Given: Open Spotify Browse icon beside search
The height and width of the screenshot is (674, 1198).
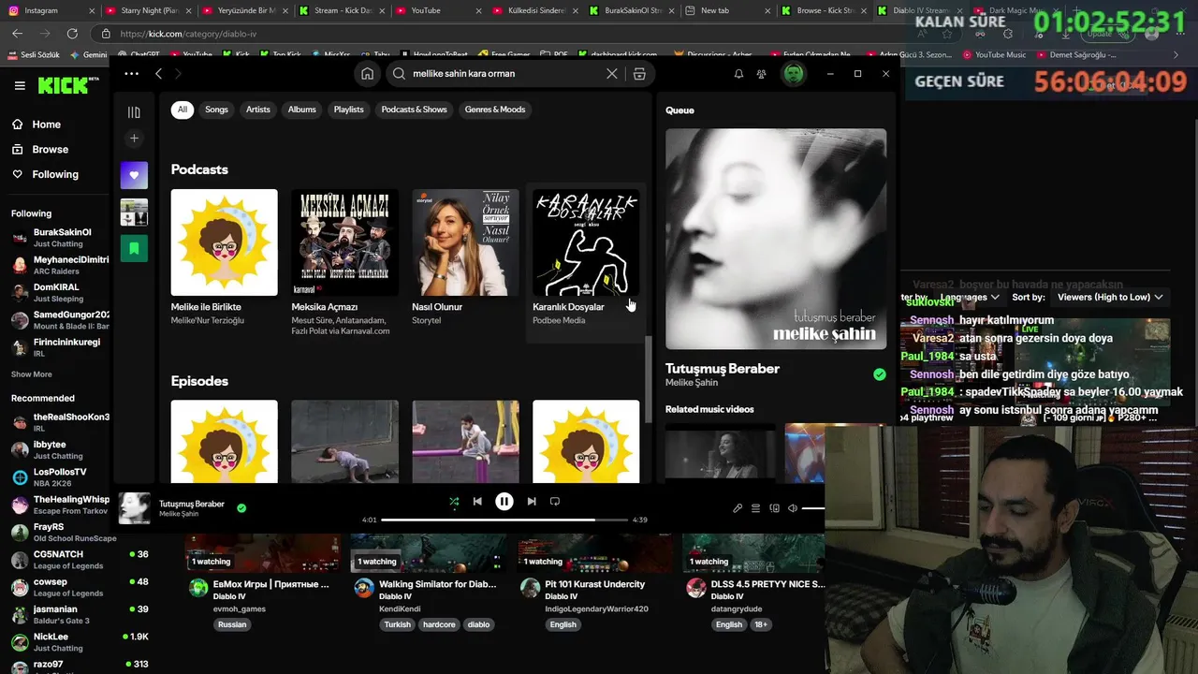Looking at the screenshot, I should [639, 73].
